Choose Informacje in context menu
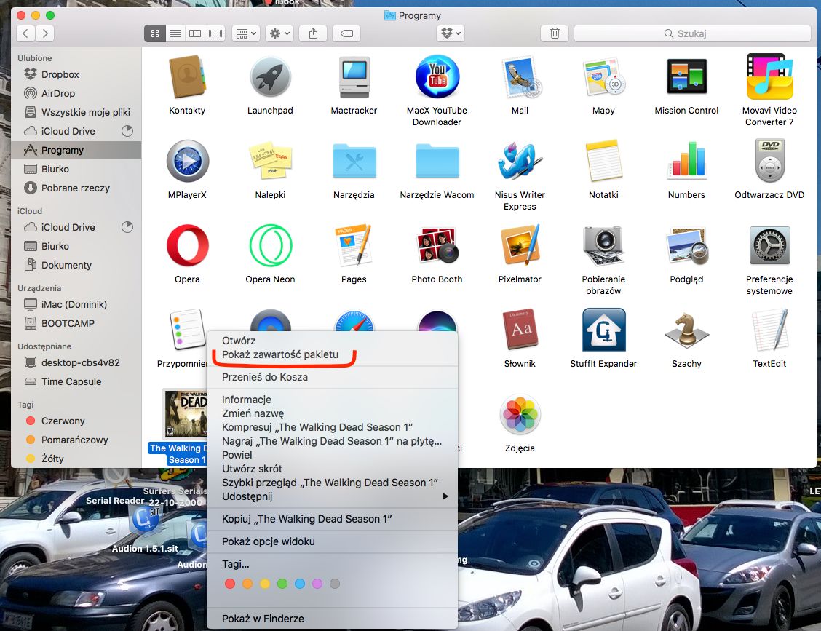This screenshot has height=631, width=821. pyautogui.click(x=247, y=400)
